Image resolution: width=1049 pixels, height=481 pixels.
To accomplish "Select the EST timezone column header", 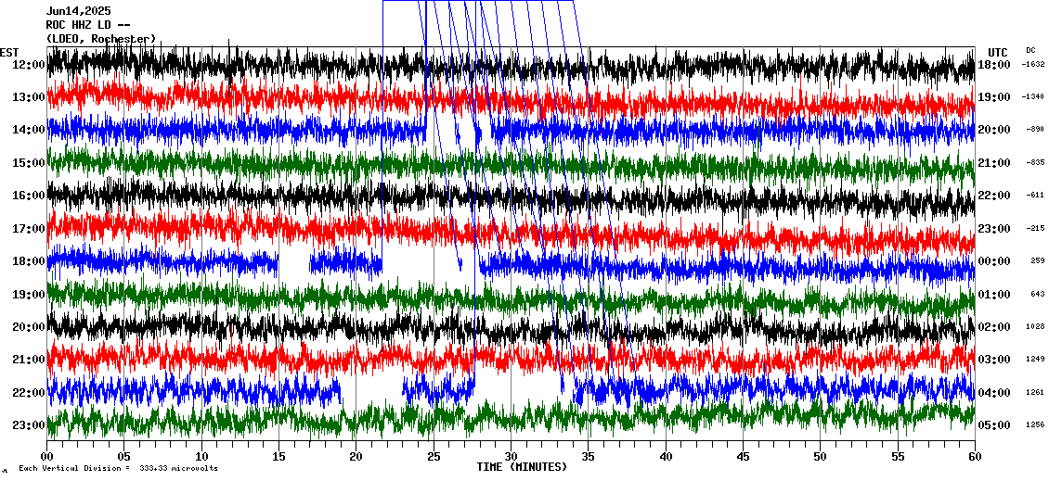I will [10, 52].
